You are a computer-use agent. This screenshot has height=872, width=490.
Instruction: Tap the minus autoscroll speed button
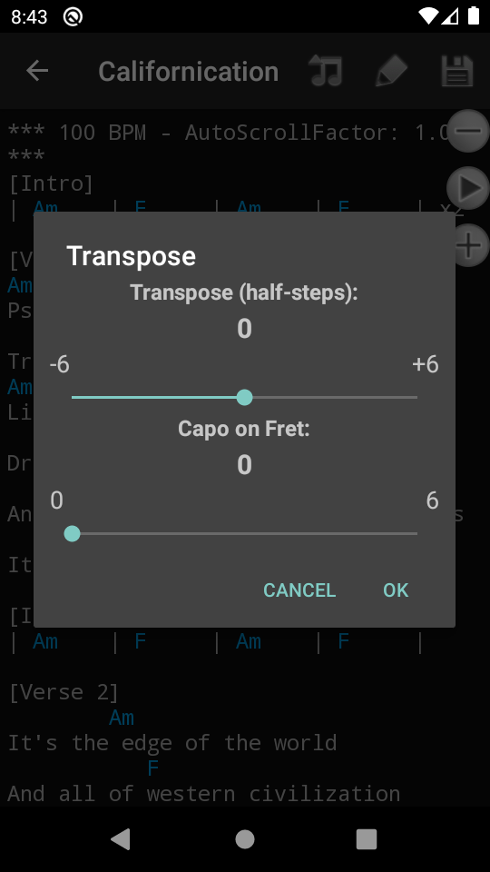tap(468, 131)
